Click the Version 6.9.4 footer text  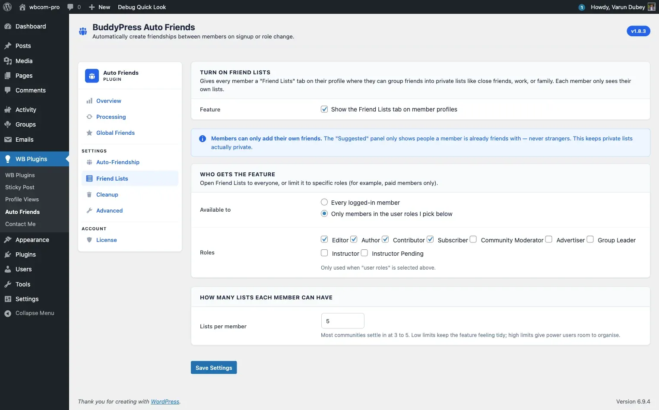633,402
